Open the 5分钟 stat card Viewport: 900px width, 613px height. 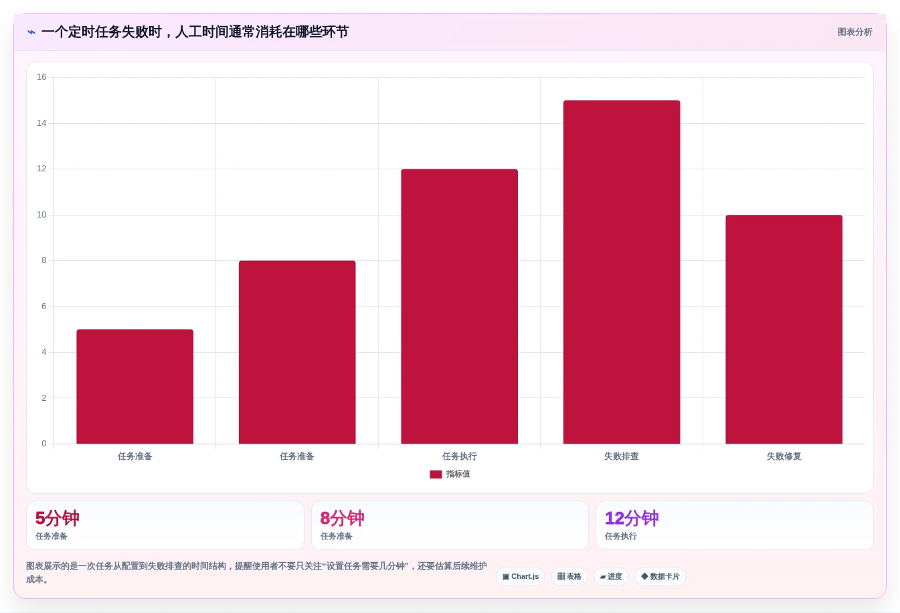[x=165, y=525]
